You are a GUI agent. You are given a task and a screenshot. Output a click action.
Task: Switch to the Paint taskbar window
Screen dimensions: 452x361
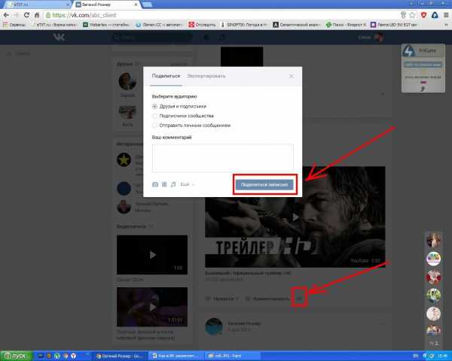tap(232, 356)
